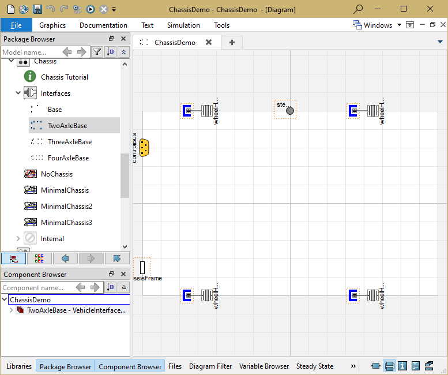The image size is (448, 375).
Task: Open the Graphics ribbon tab
Action: 52,25
